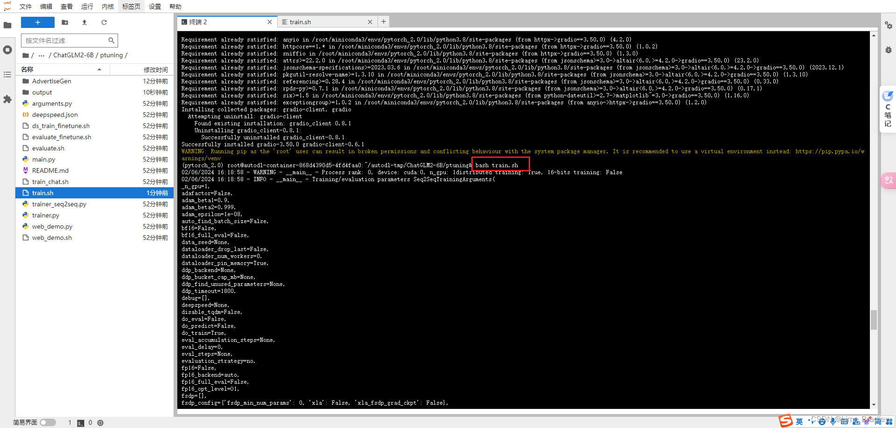Click the Sogou input method S icon
Viewport: 896px width, 428px height.
tap(786, 421)
